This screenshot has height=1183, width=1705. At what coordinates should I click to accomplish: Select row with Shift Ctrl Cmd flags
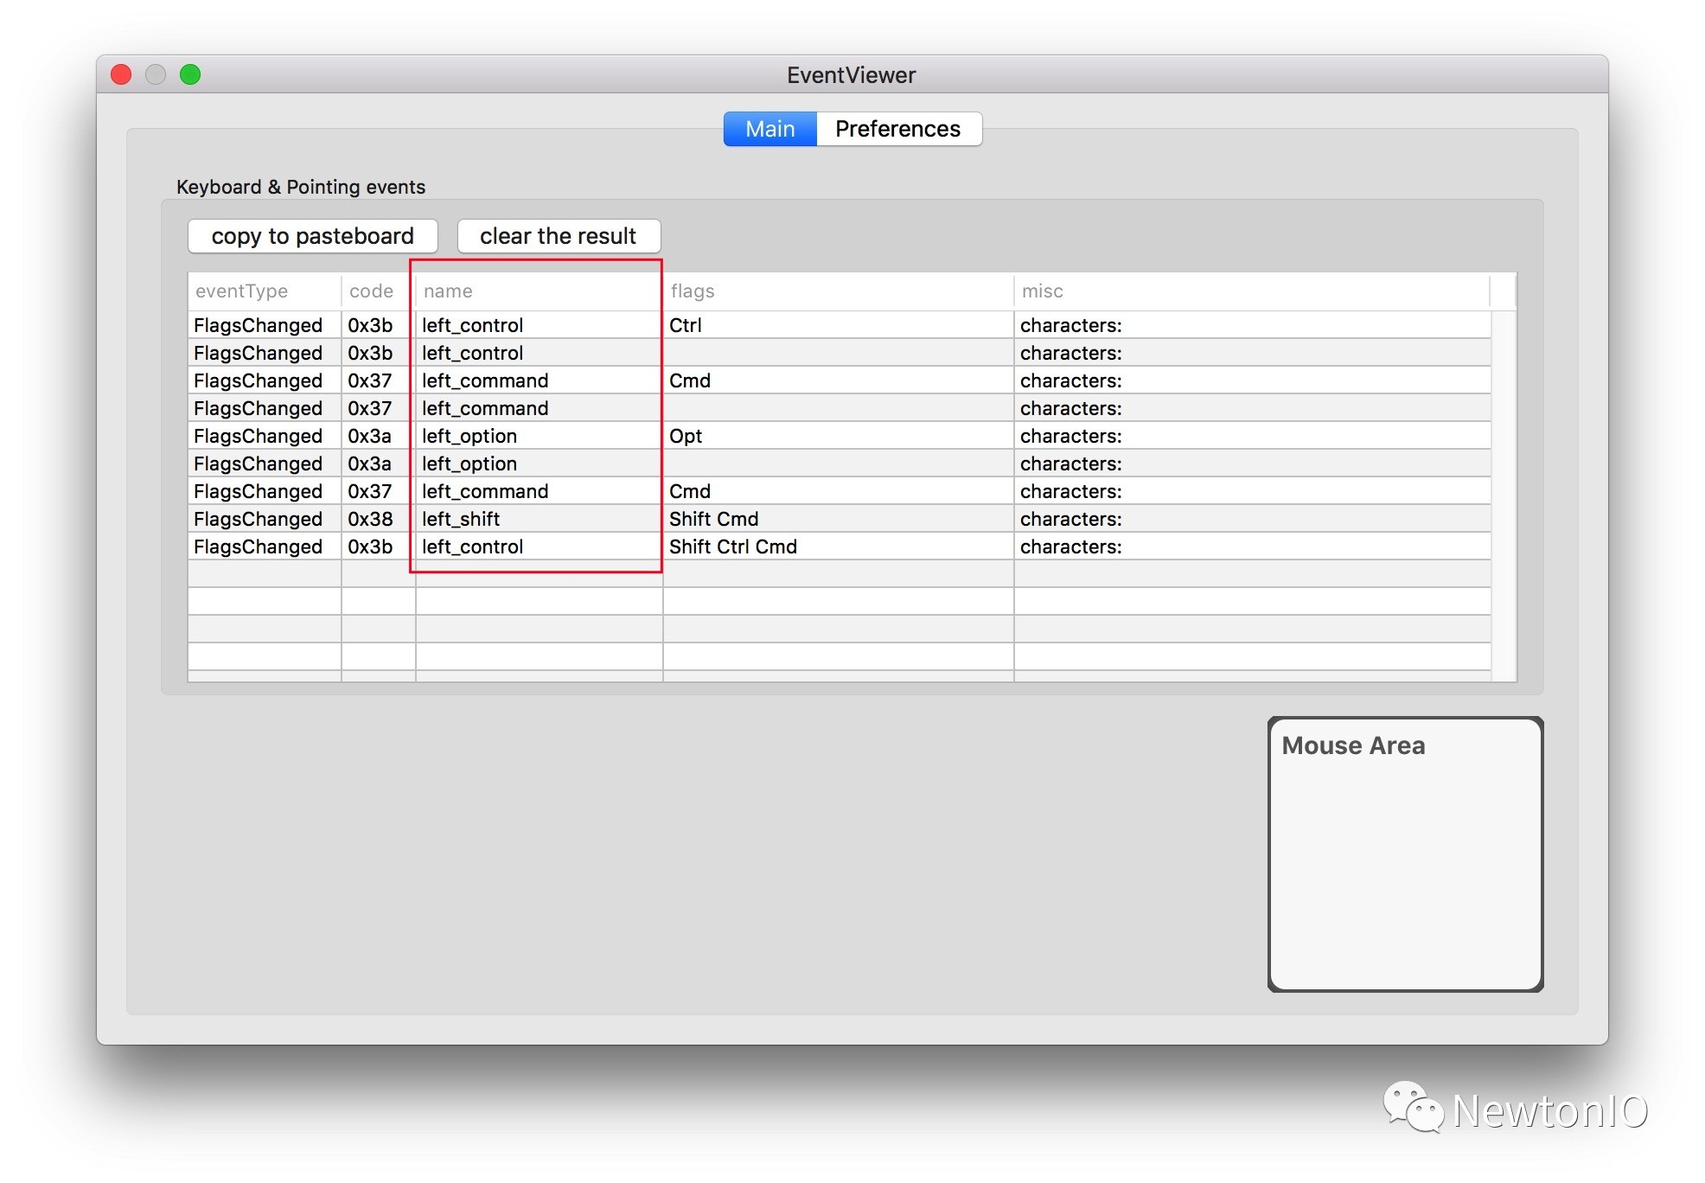[x=733, y=547]
